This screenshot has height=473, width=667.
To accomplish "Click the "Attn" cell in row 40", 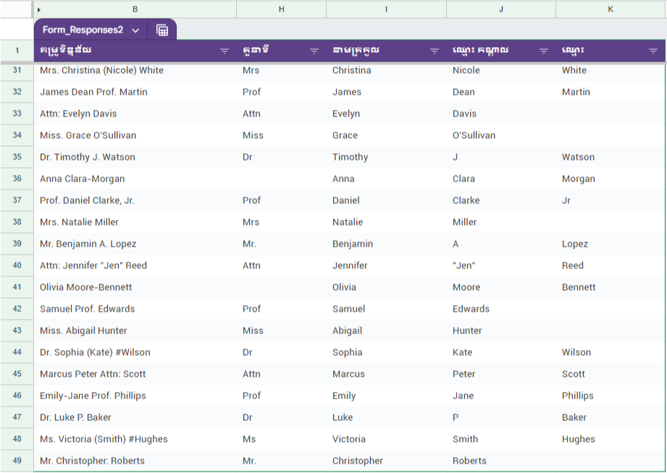I will click(x=251, y=265).
